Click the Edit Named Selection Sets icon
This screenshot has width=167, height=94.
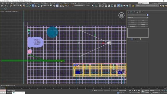[73, 6]
